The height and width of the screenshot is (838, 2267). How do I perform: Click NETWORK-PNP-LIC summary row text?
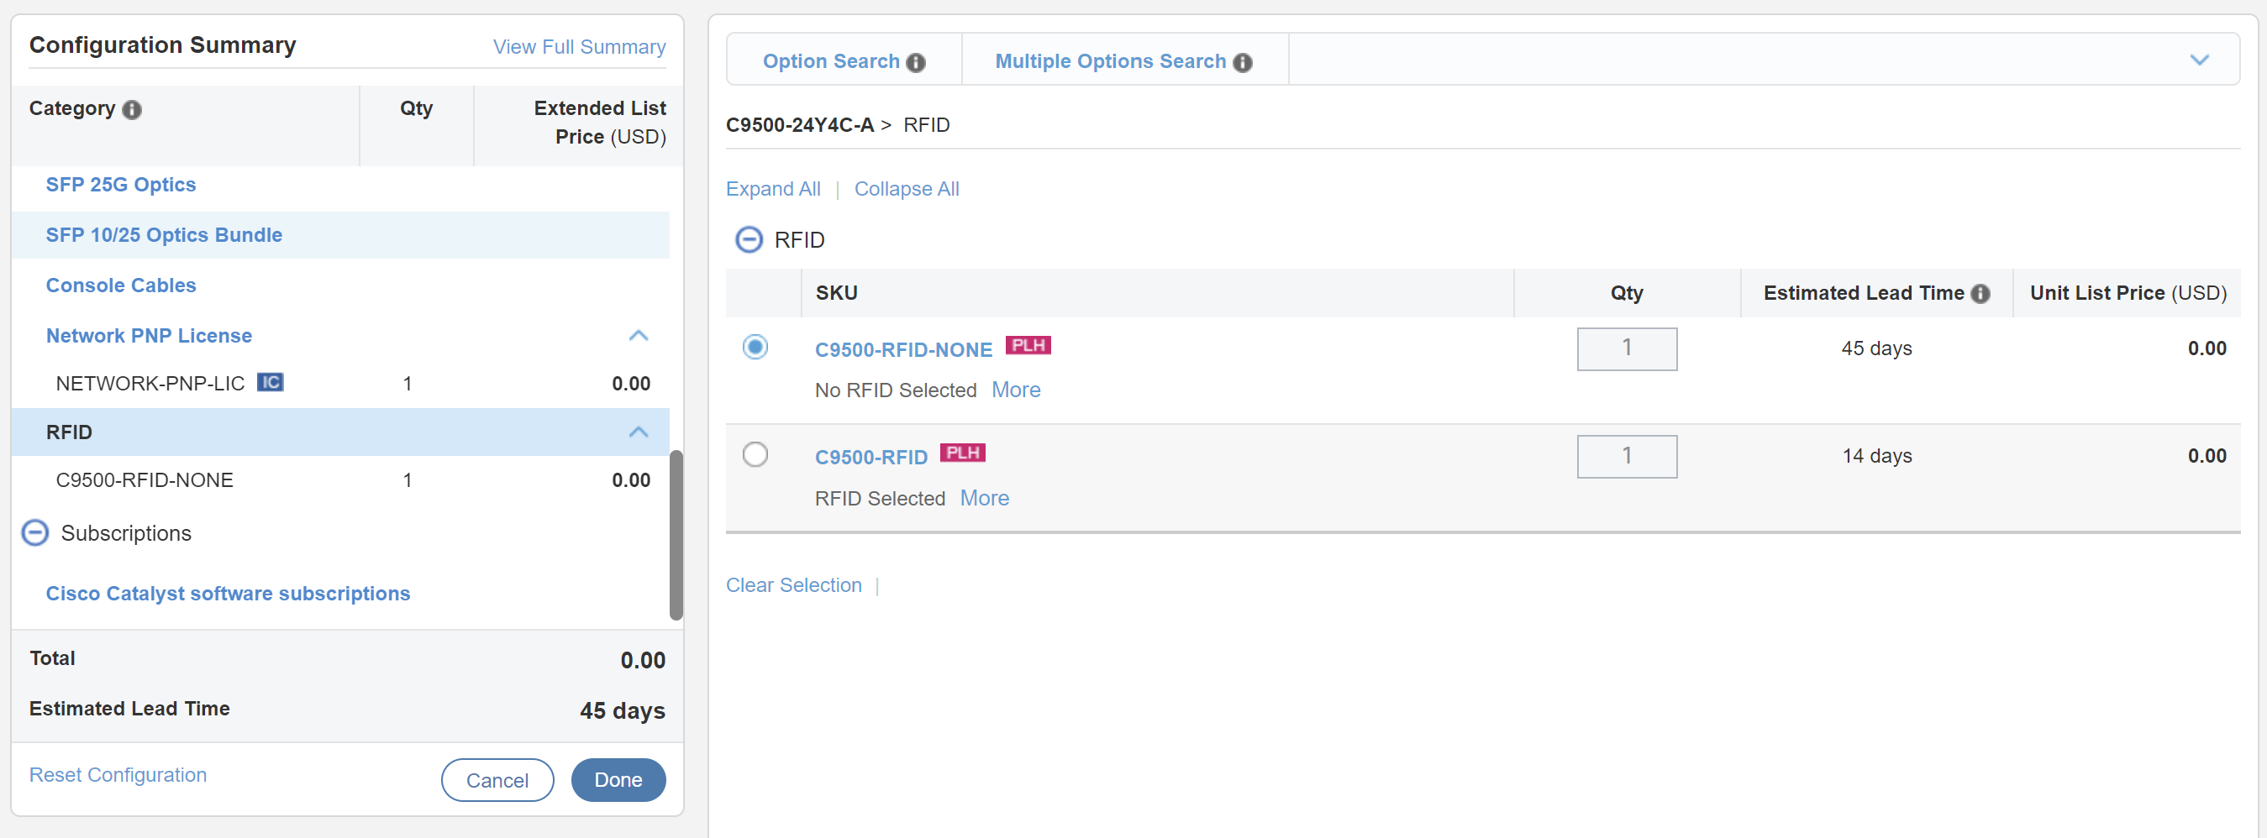coord(150,385)
